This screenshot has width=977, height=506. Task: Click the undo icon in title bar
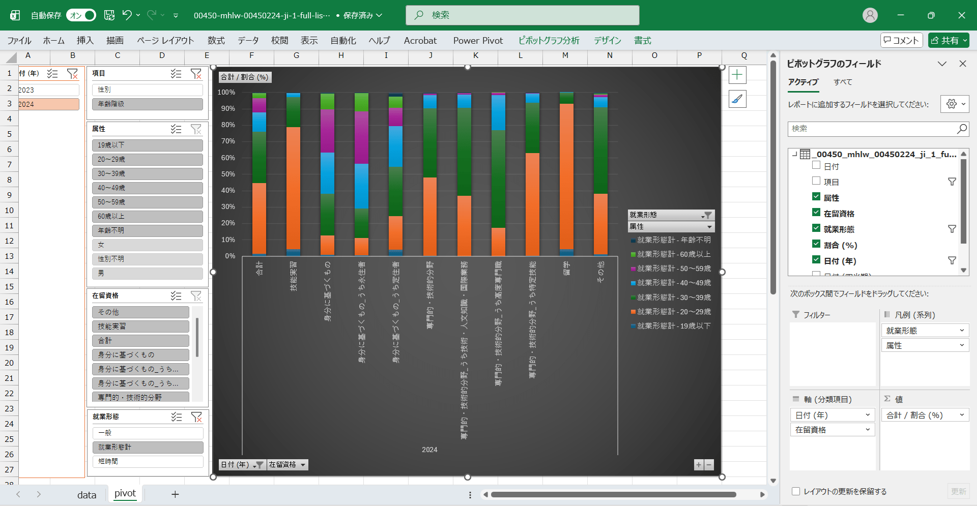click(x=127, y=15)
